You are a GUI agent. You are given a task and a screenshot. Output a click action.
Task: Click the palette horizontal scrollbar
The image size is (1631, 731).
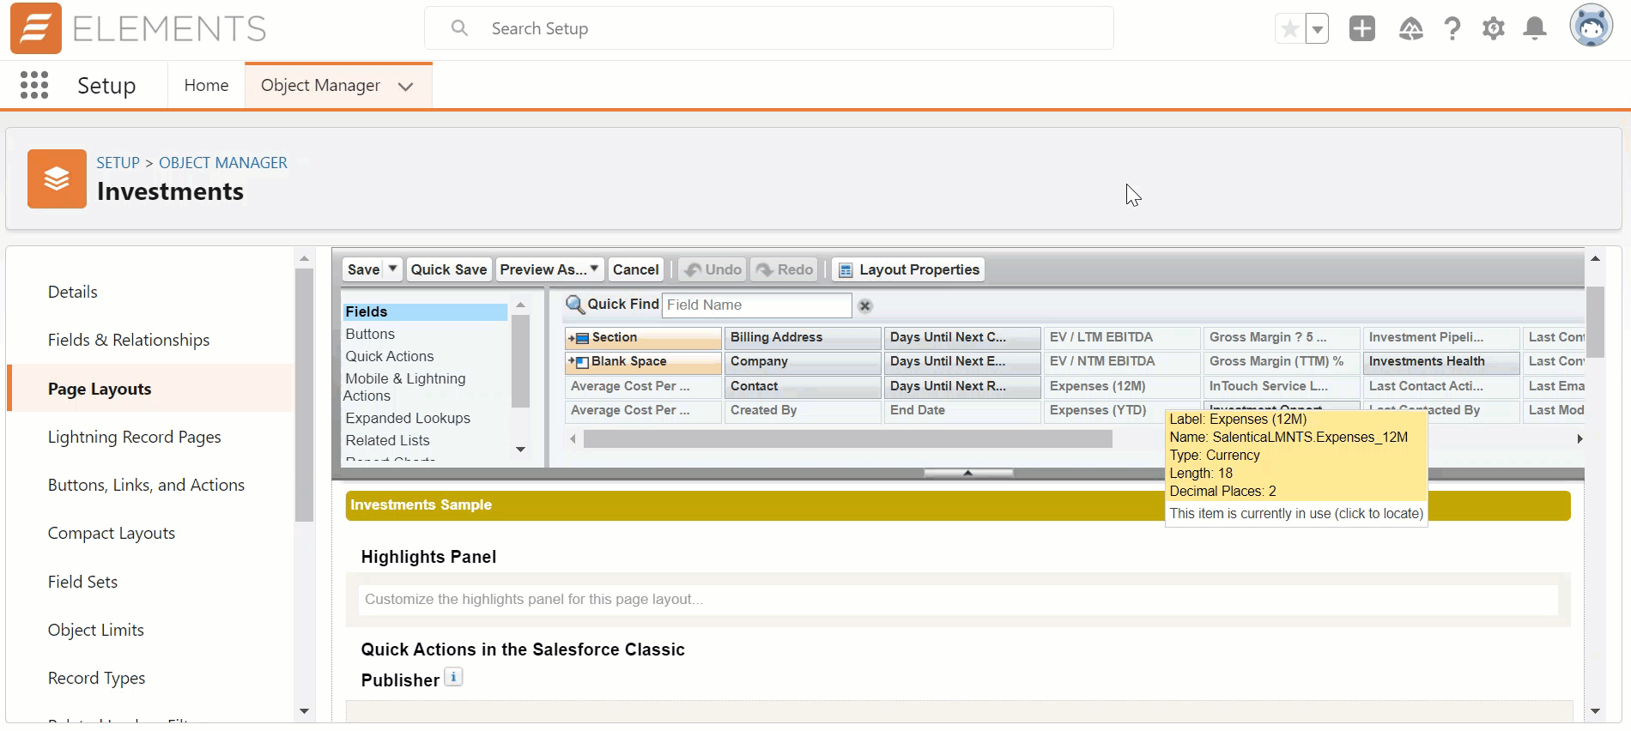[847, 439]
